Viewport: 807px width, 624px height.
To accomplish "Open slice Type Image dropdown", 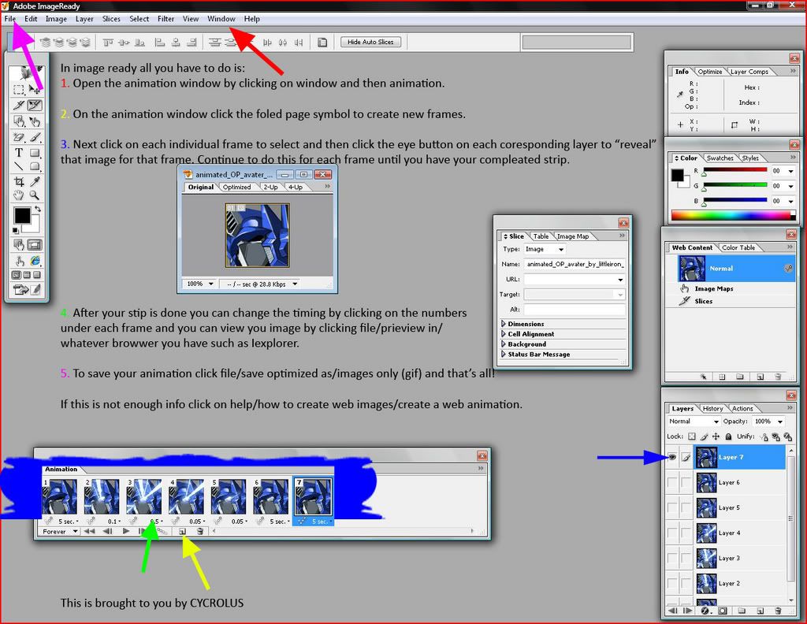I will (x=545, y=249).
